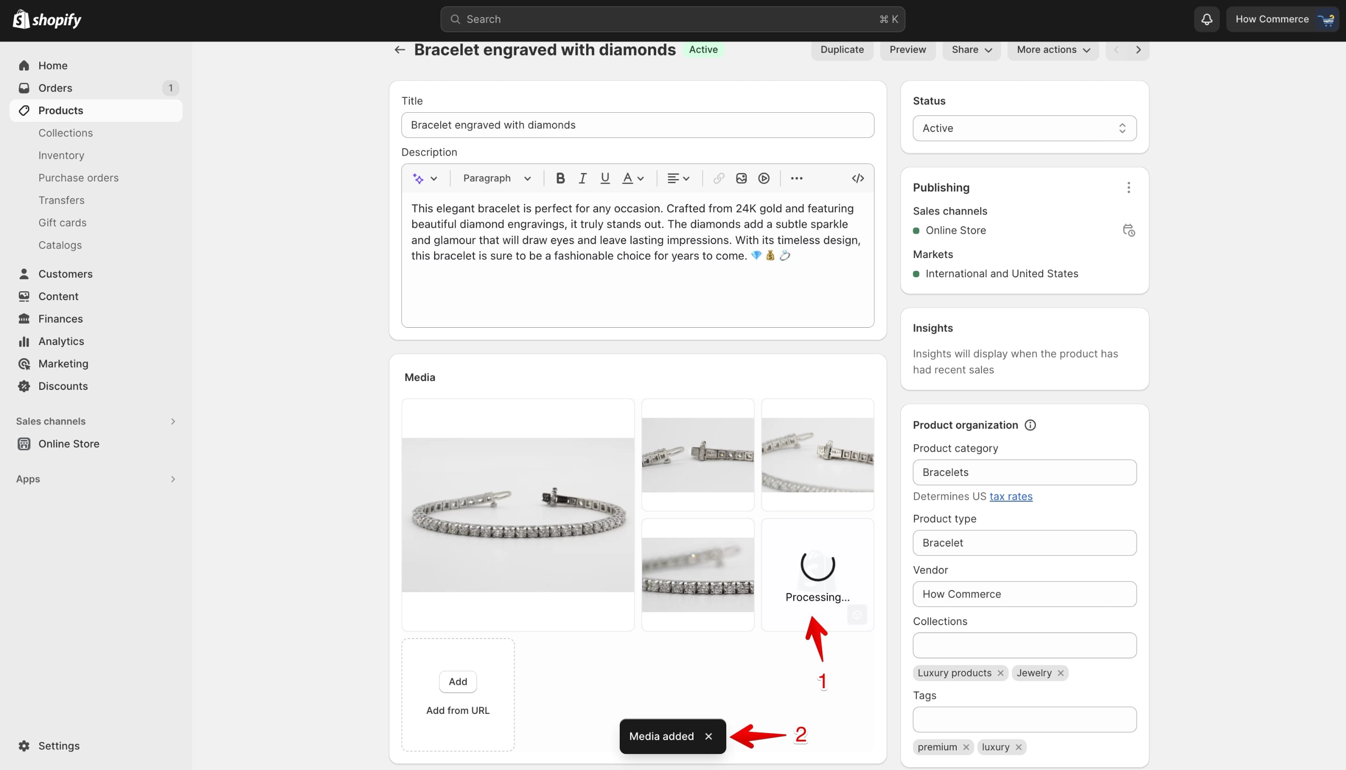This screenshot has width=1346, height=770.
Task: Click the Online Store schedule publishing icon
Action: coord(1128,230)
